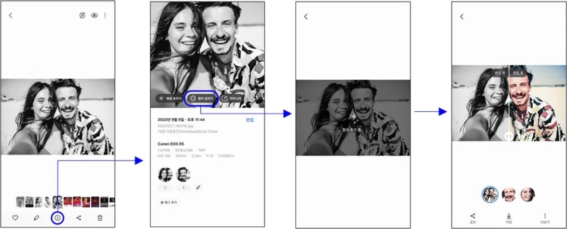567x229 pixels.
Task: Edit face tags with small pencil icon
Action: coord(198,187)
